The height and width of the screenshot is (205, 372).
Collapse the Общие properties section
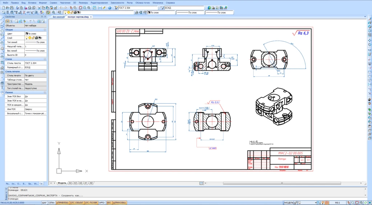pyautogui.click(x=45, y=30)
